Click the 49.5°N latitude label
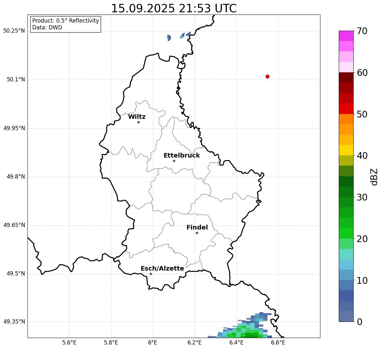 (15, 274)
